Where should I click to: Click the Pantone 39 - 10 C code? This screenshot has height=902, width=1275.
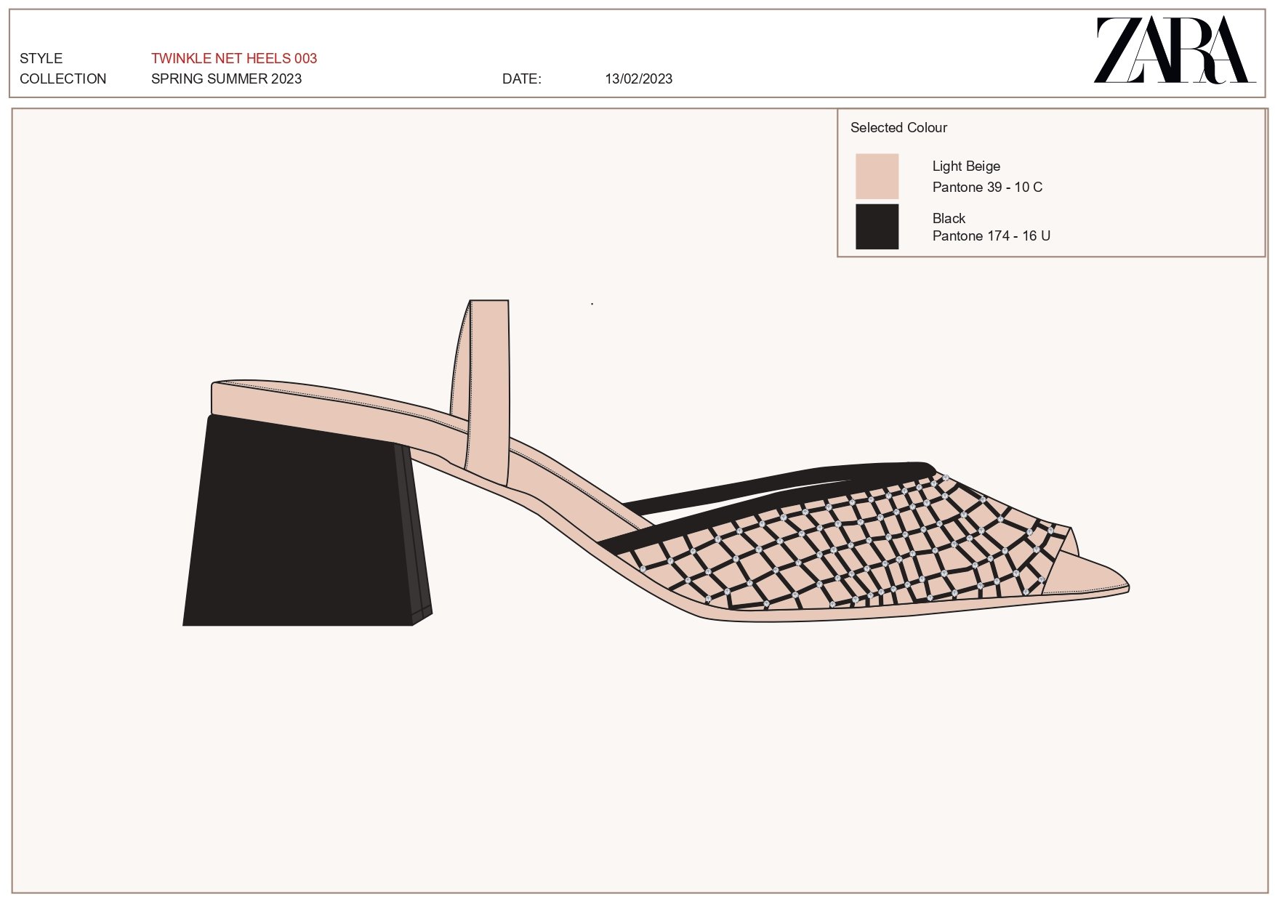click(987, 187)
